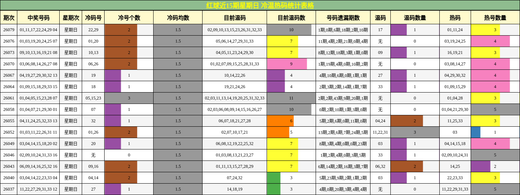Select winning numbers 09,10,13,16,19,21 08
Viewport: 520px width, 195px height.
[x=38, y=53]
